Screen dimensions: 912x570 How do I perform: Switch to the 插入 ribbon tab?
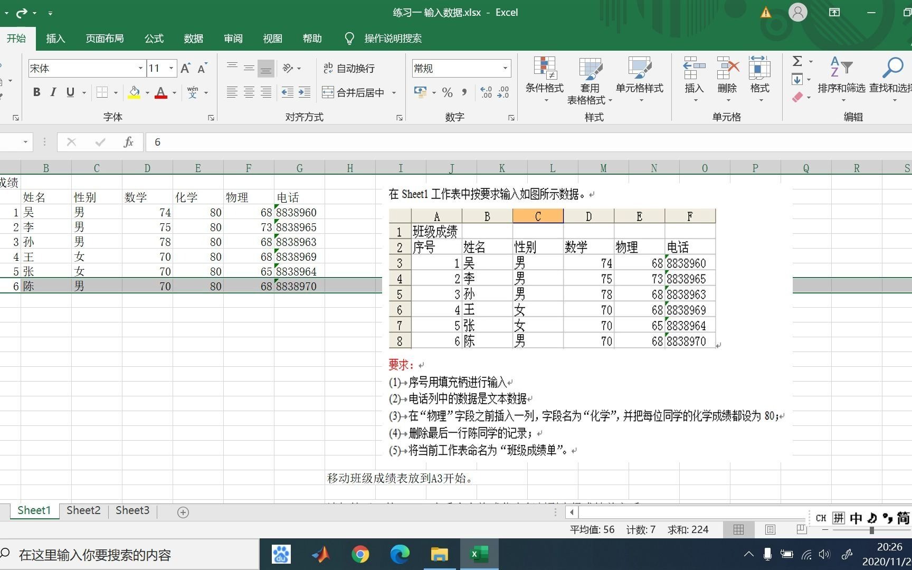55,38
